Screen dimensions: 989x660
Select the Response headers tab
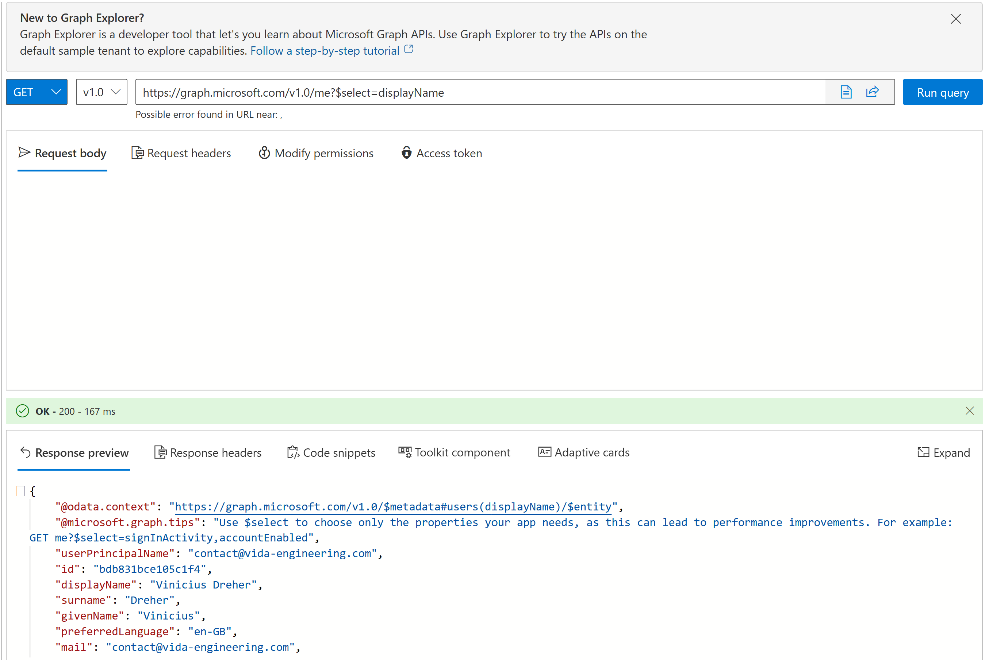point(208,453)
